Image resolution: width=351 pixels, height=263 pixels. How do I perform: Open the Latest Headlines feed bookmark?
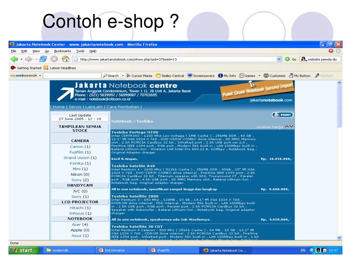click(60, 68)
